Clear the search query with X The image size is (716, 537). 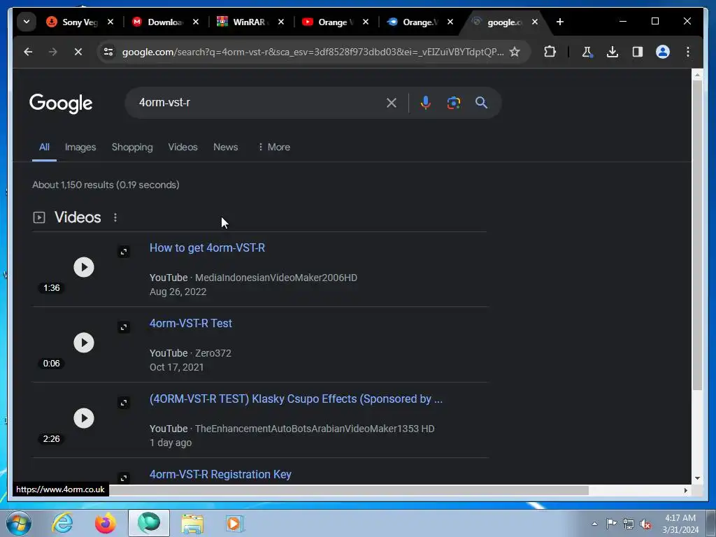392,103
